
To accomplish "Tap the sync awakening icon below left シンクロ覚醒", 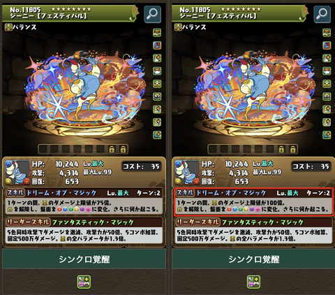I will pyautogui.click(x=84, y=282).
